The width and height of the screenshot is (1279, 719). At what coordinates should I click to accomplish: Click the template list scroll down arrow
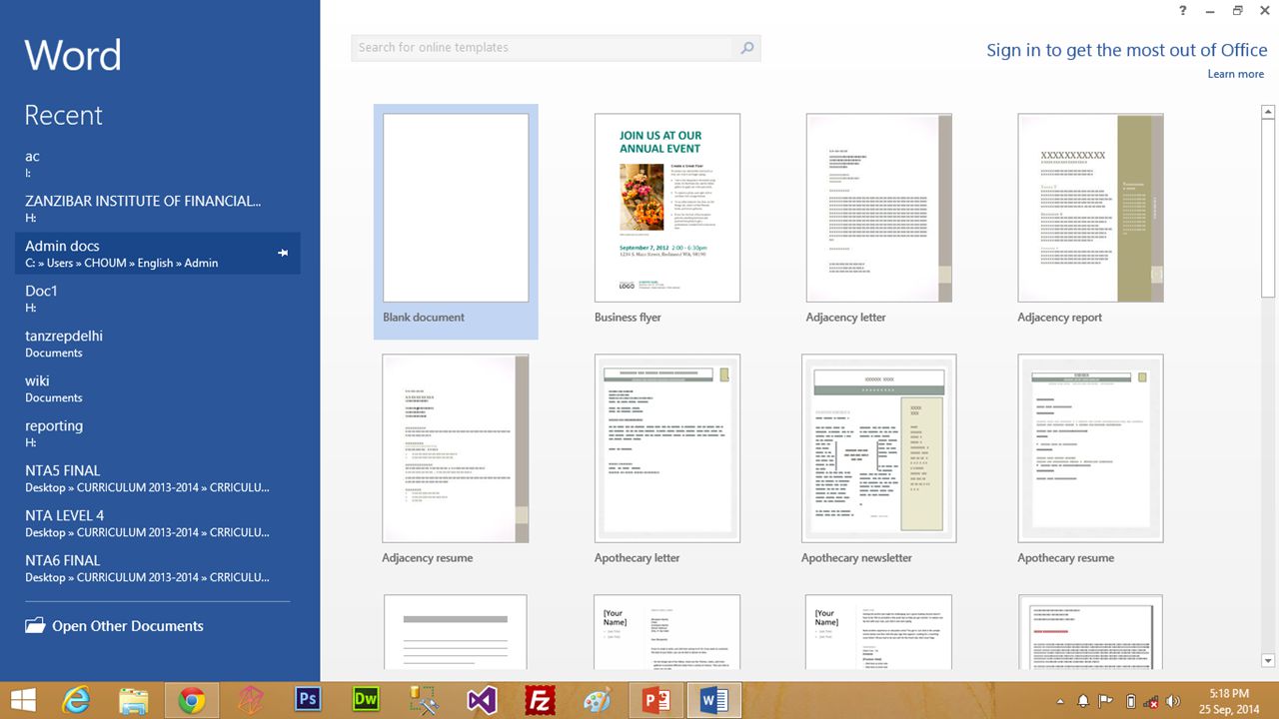1268,660
